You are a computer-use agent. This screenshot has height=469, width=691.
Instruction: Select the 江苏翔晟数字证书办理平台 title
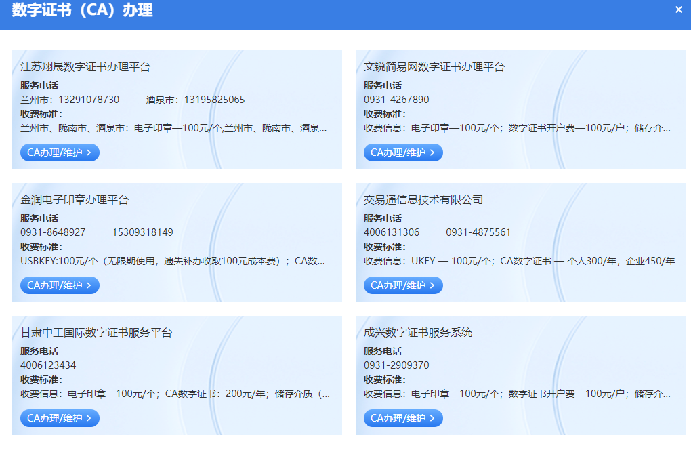(85, 67)
